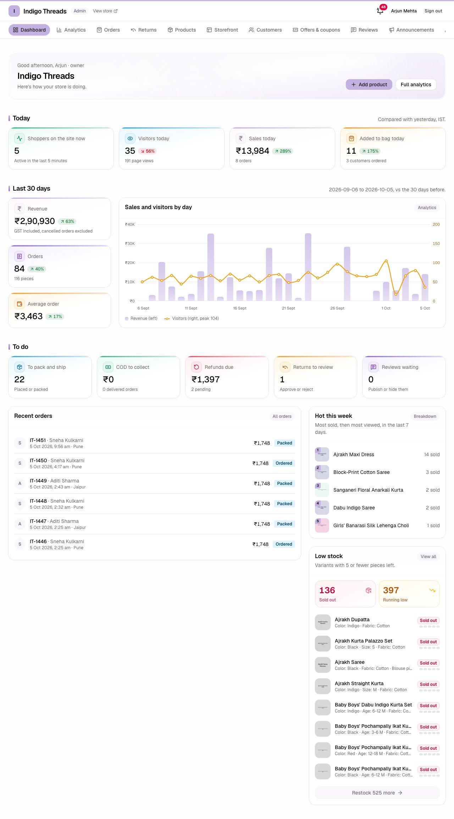
Task: Switch to the Products tab
Action: pyautogui.click(x=182, y=30)
